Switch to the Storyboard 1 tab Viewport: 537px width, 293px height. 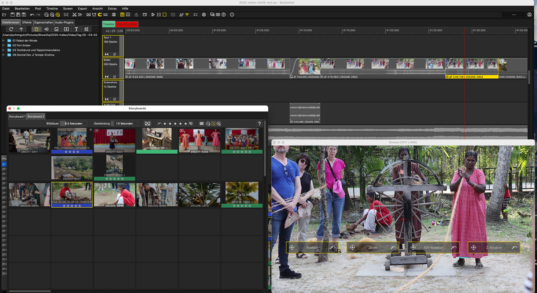coord(17,116)
